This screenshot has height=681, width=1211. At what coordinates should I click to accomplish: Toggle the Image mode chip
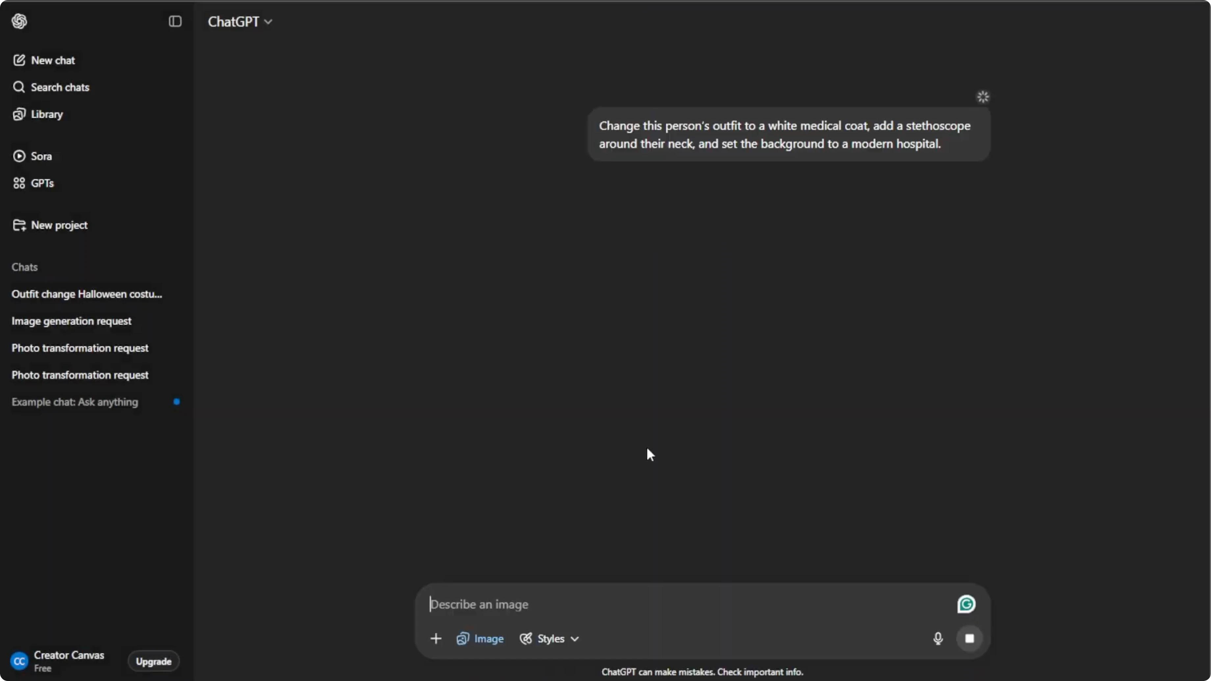[480, 639]
